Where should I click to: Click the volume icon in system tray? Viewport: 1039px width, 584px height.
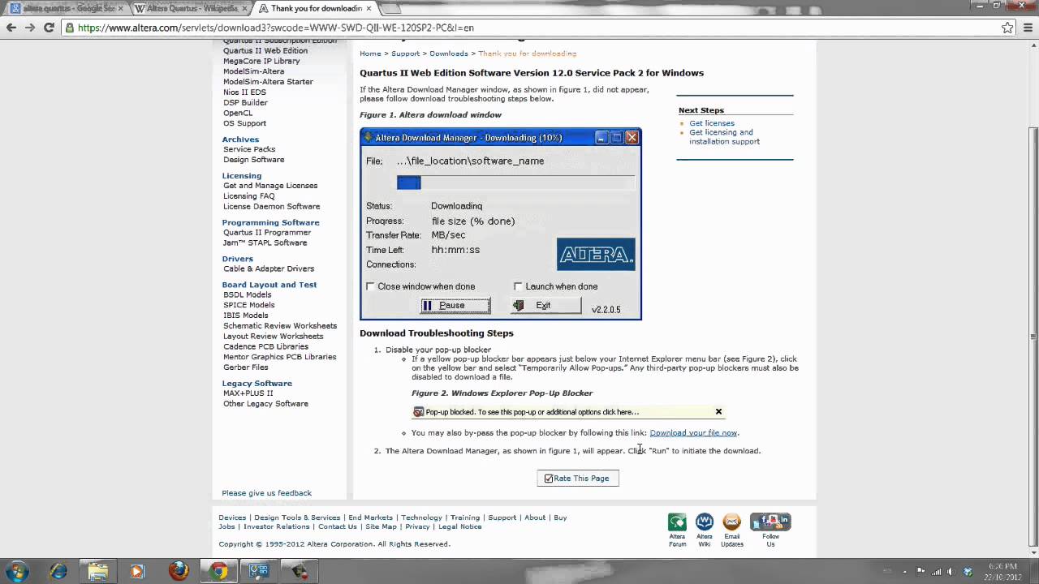tap(952, 571)
